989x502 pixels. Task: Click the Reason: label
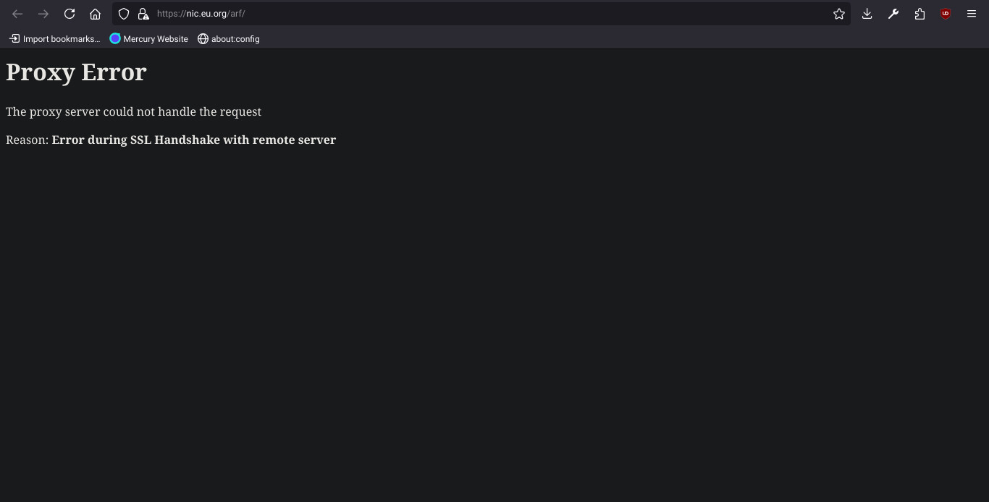[27, 140]
